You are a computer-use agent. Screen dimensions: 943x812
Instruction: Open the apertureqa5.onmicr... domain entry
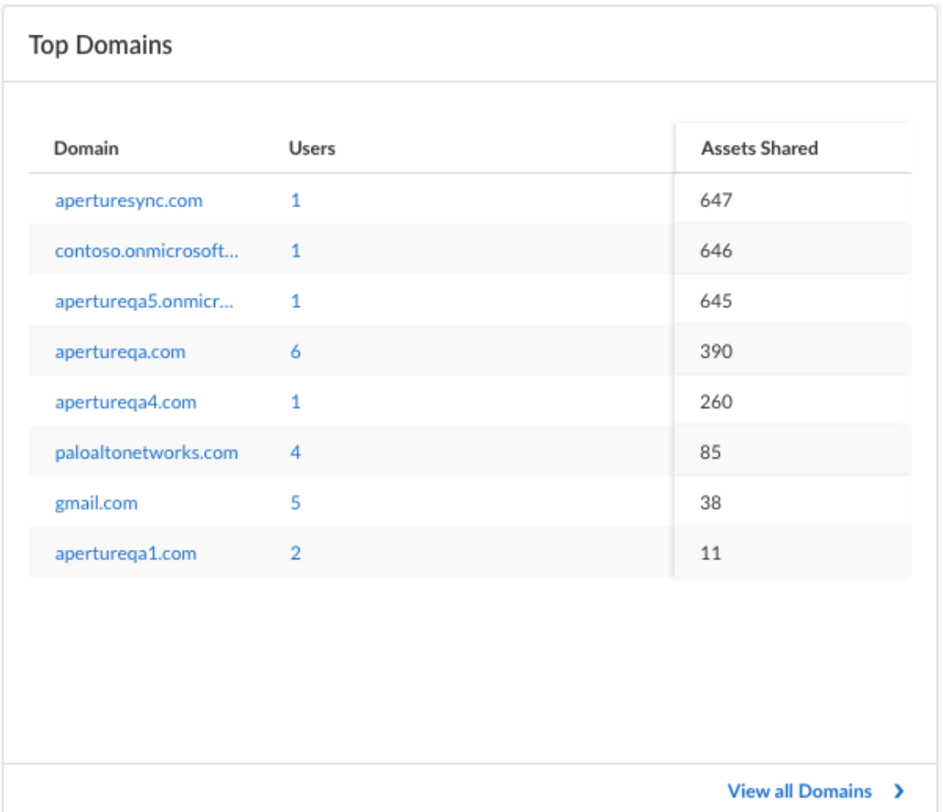(x=144, y=301)
